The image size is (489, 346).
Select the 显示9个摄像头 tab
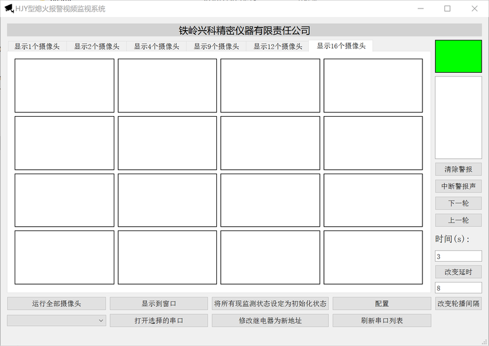216,46
